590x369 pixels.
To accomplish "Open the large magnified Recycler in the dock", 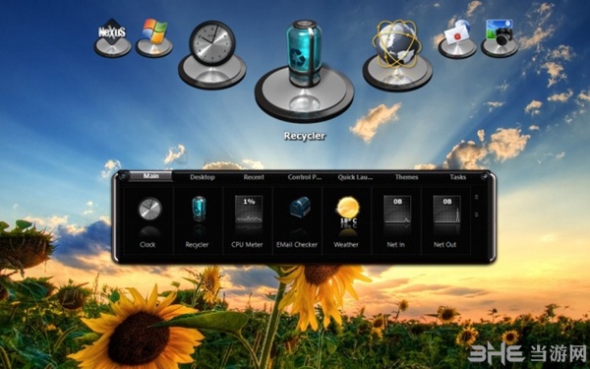I will (x=304, y=71).
